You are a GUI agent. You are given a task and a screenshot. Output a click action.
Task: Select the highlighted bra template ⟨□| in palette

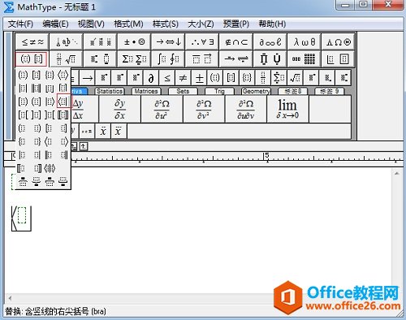63,102
